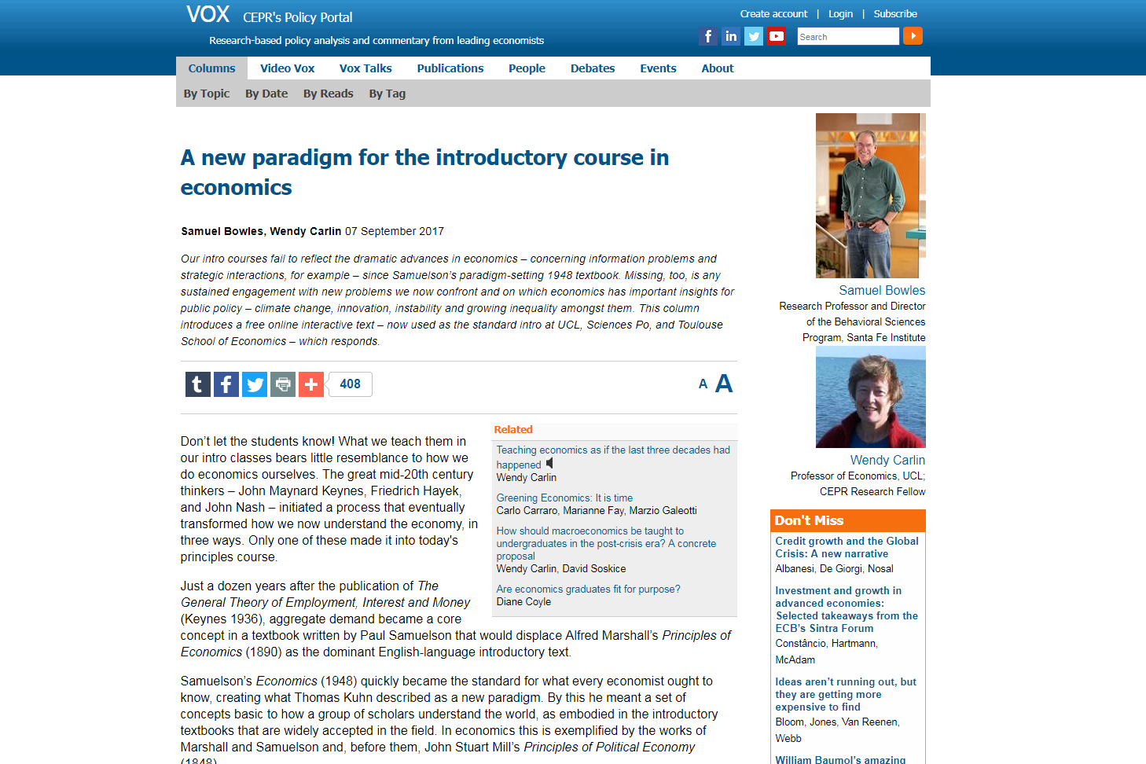Browse columns By Date
This screenshot has width=1146, height=764.
pos(266,94)
